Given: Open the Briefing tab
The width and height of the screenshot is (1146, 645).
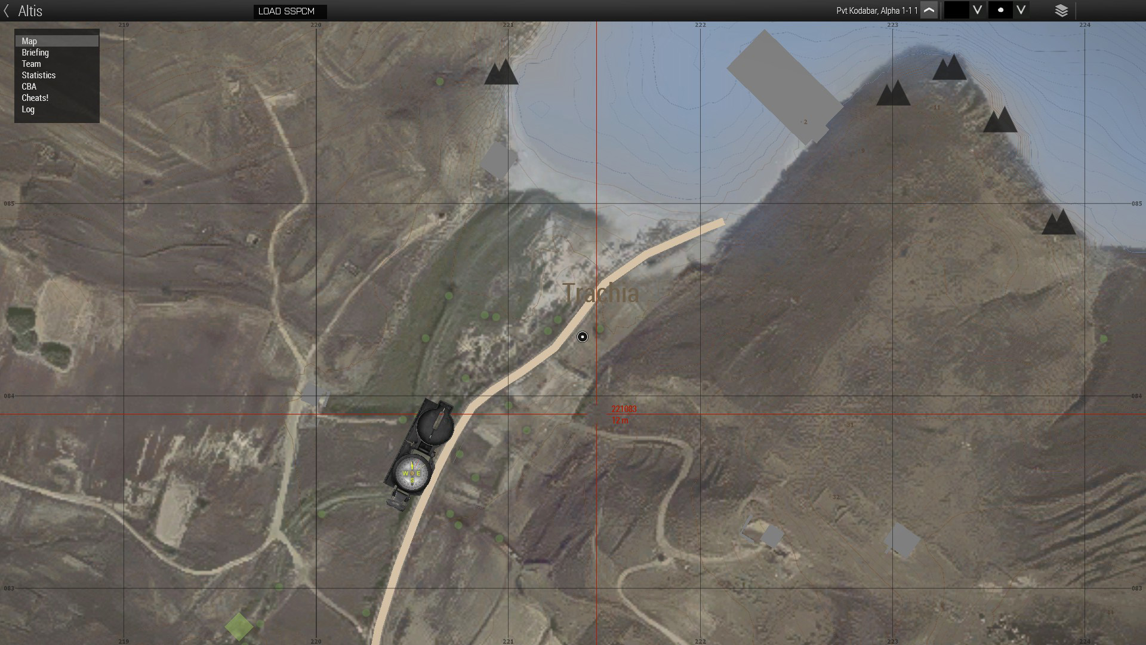Looking at the screenshot, I should pos(35,53).
